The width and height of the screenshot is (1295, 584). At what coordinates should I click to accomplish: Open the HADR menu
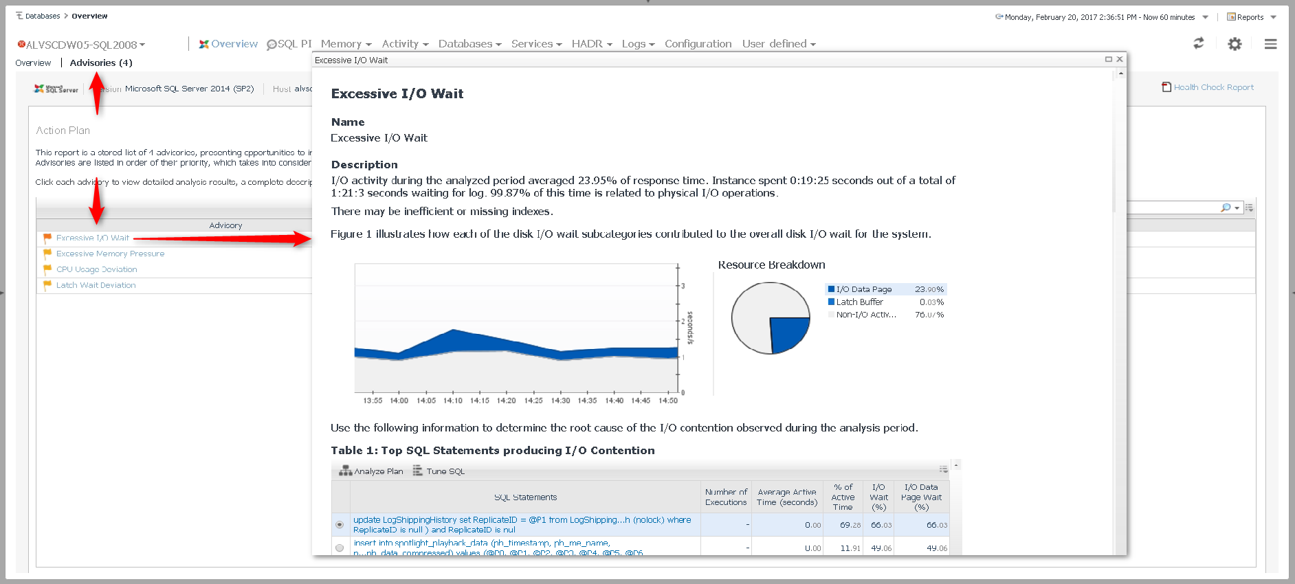[591, 44]
